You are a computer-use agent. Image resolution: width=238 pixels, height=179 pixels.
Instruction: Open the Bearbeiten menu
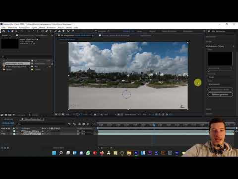click(x=12, y=27)
